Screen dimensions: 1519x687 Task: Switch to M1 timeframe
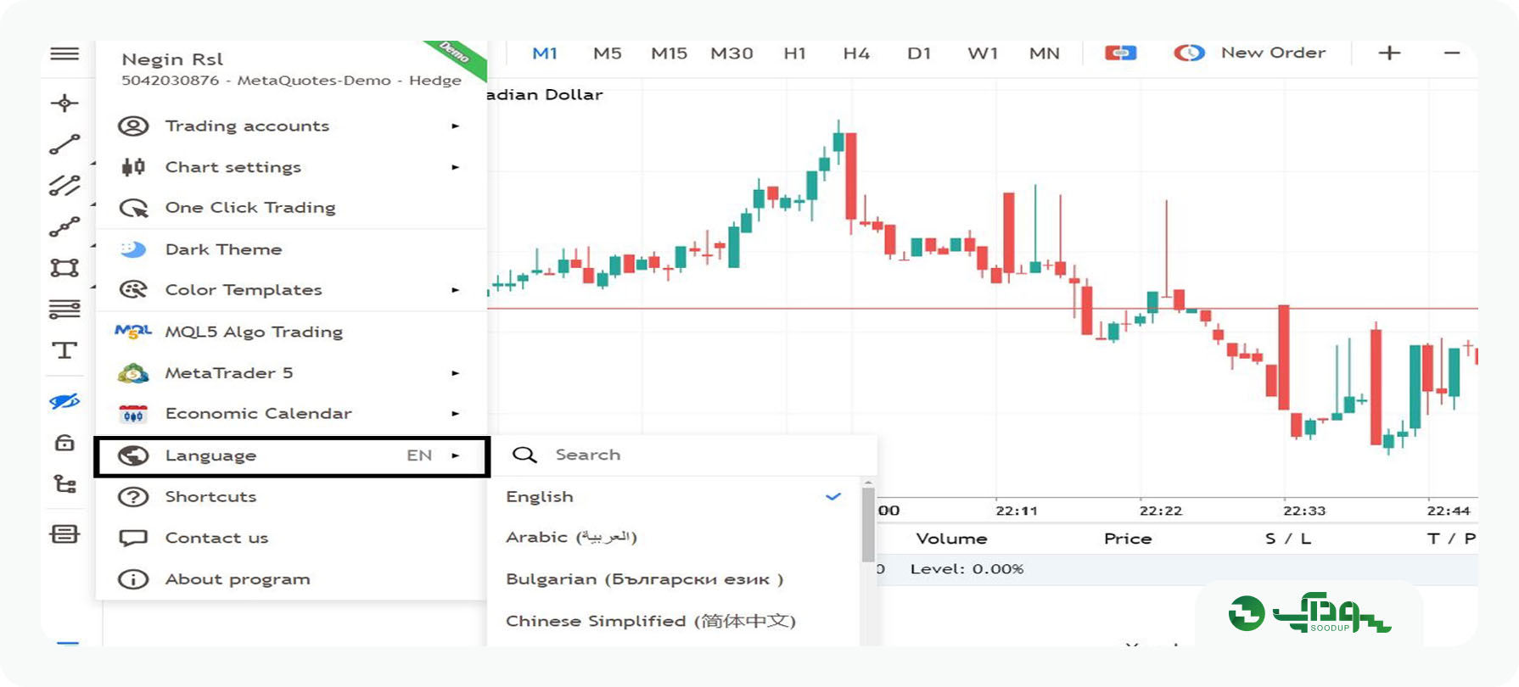(544, 53)
